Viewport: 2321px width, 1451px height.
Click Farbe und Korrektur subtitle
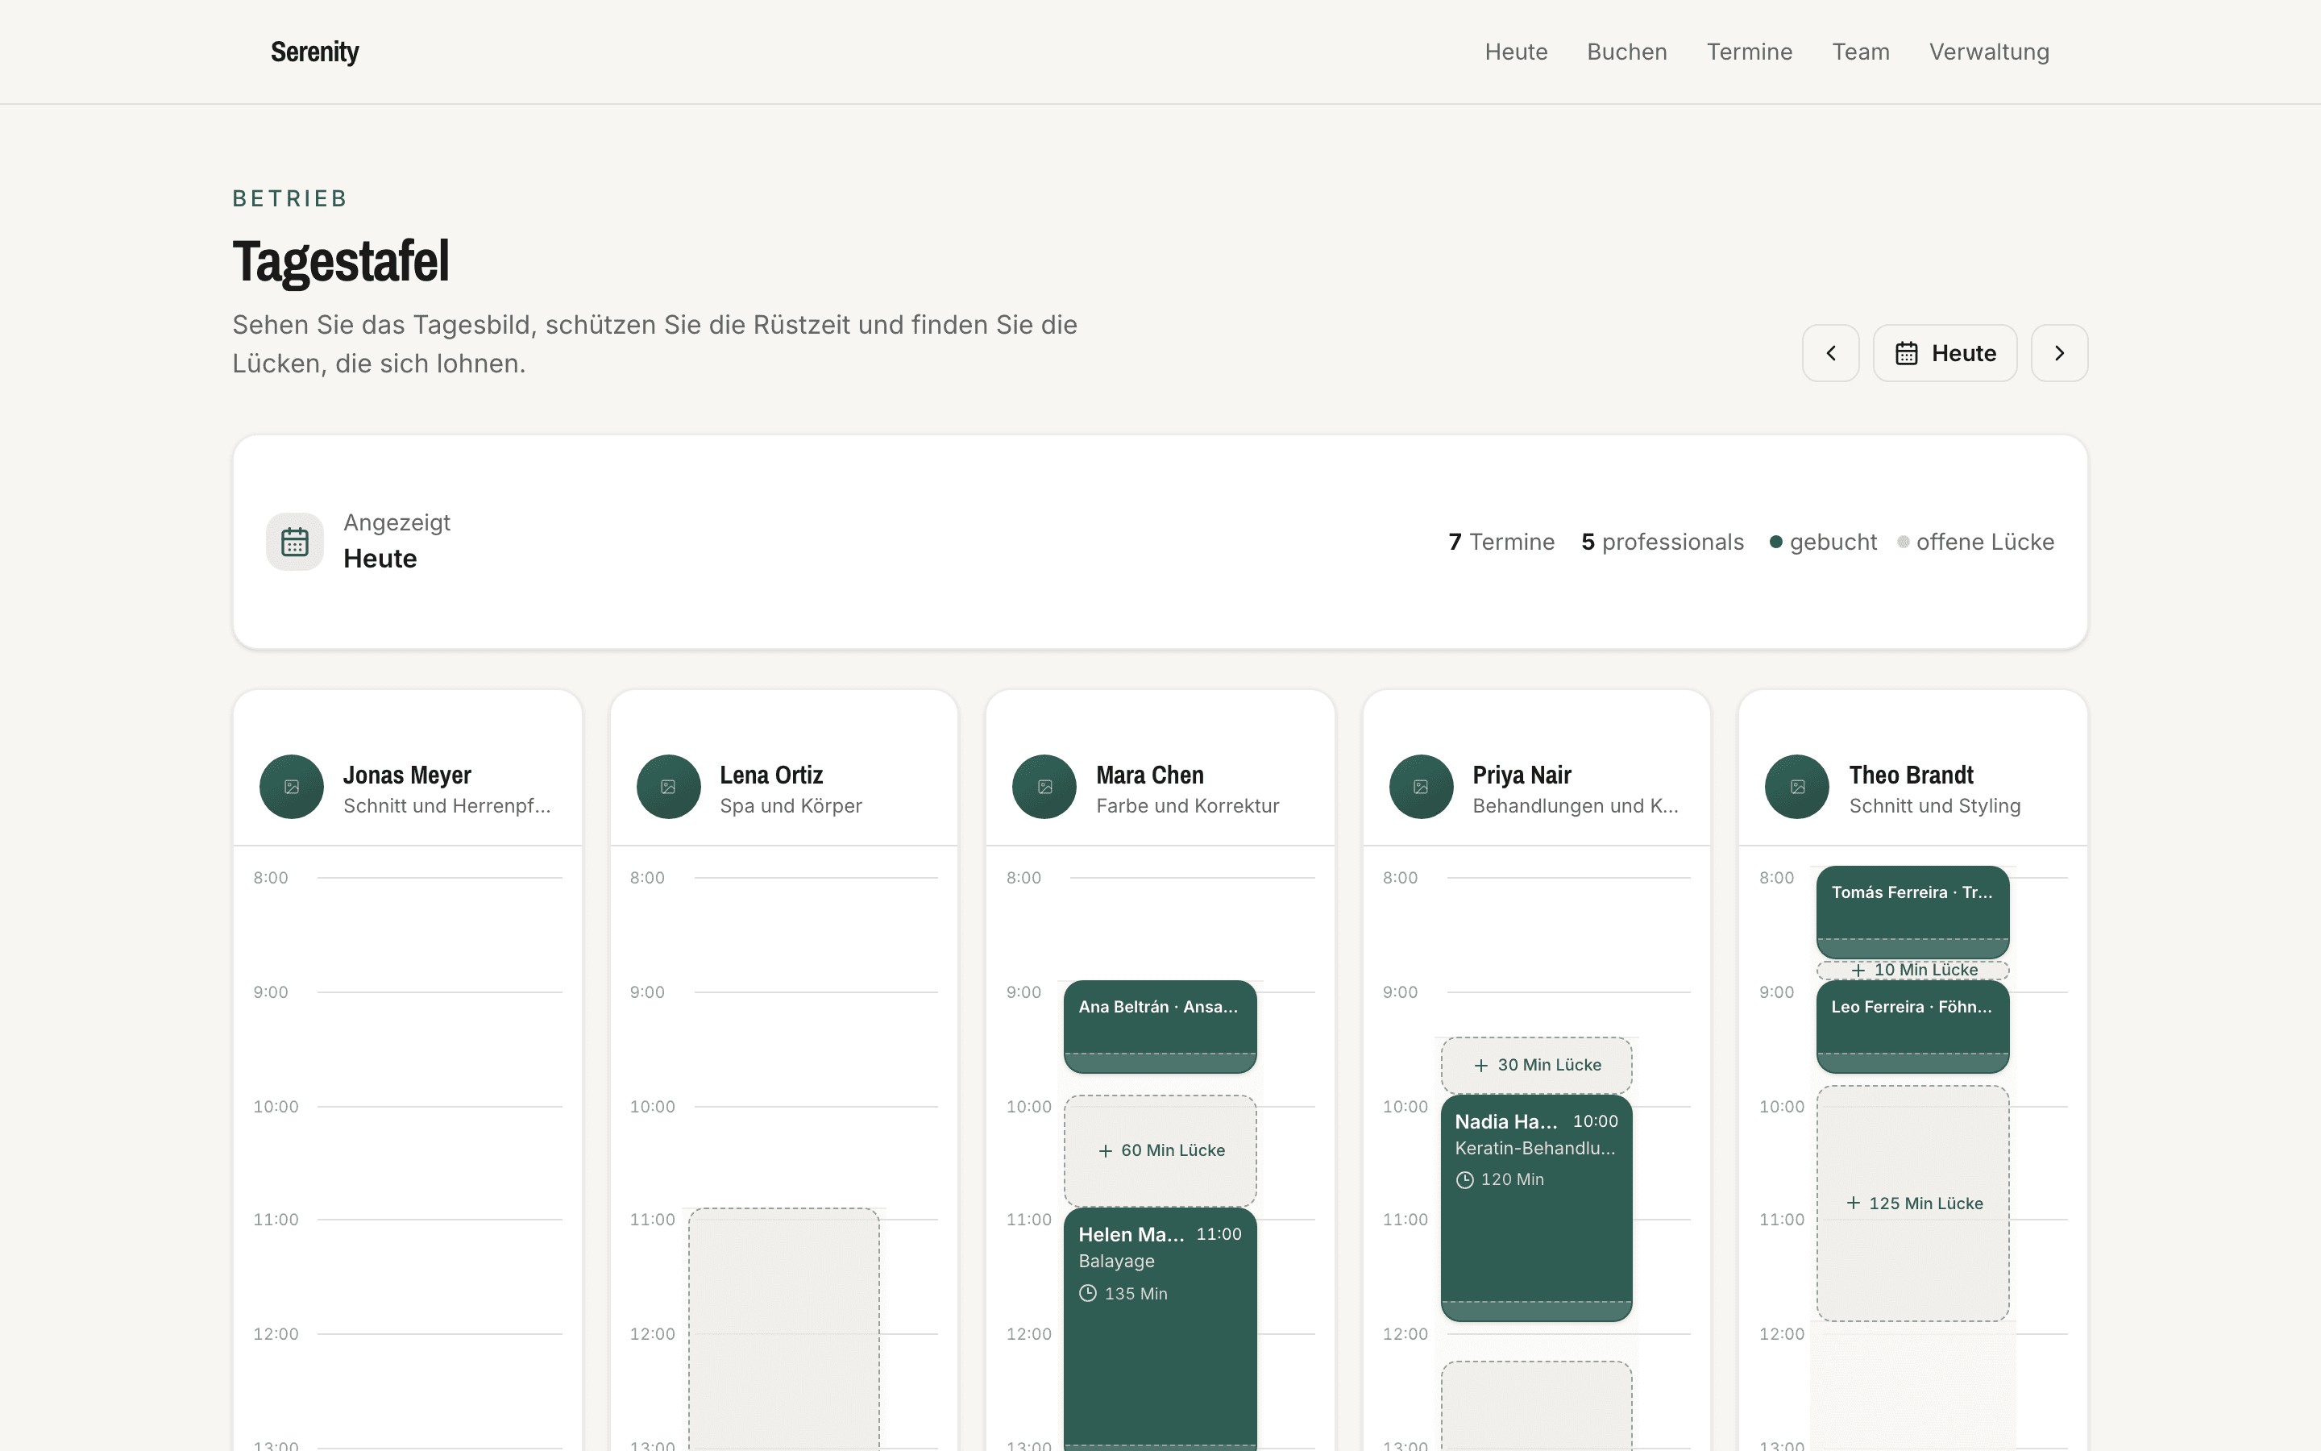(x=1187, y=806)
